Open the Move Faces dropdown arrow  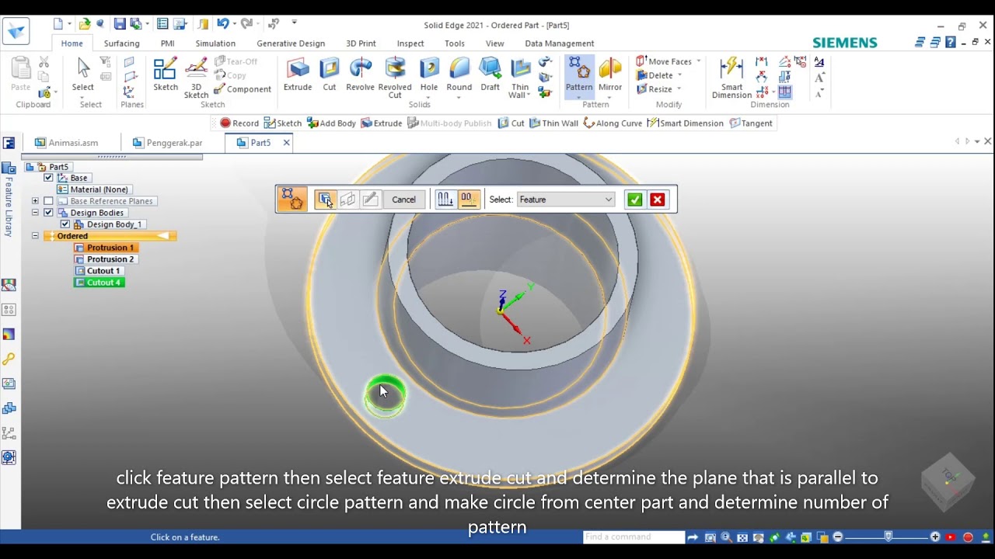698,61
